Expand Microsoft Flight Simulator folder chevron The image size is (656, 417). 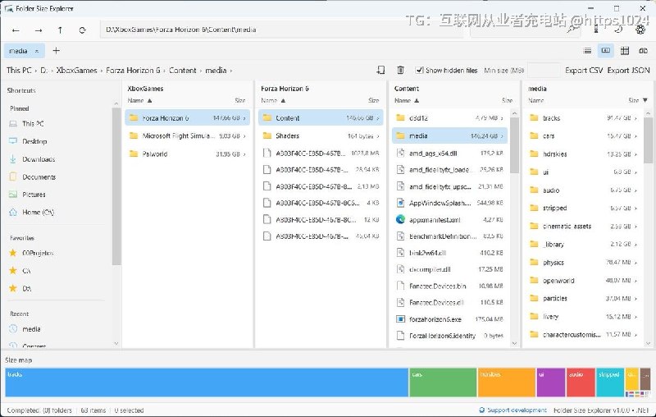pos(244,136)
